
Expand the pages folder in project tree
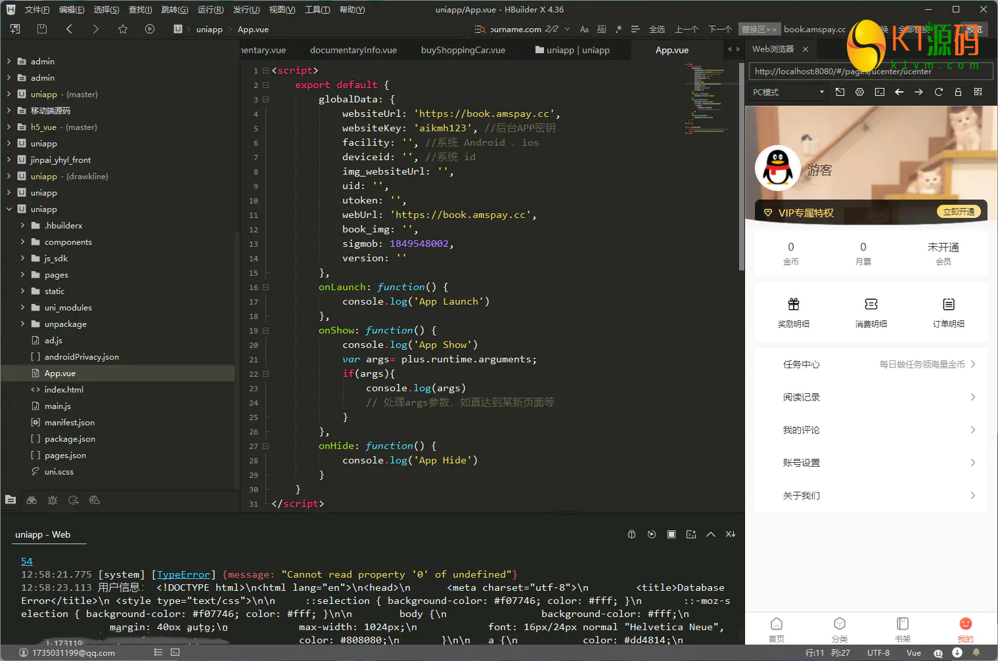click(22, 275)
